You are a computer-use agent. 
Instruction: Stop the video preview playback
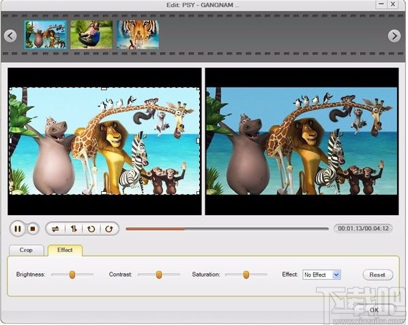point(33,229)
